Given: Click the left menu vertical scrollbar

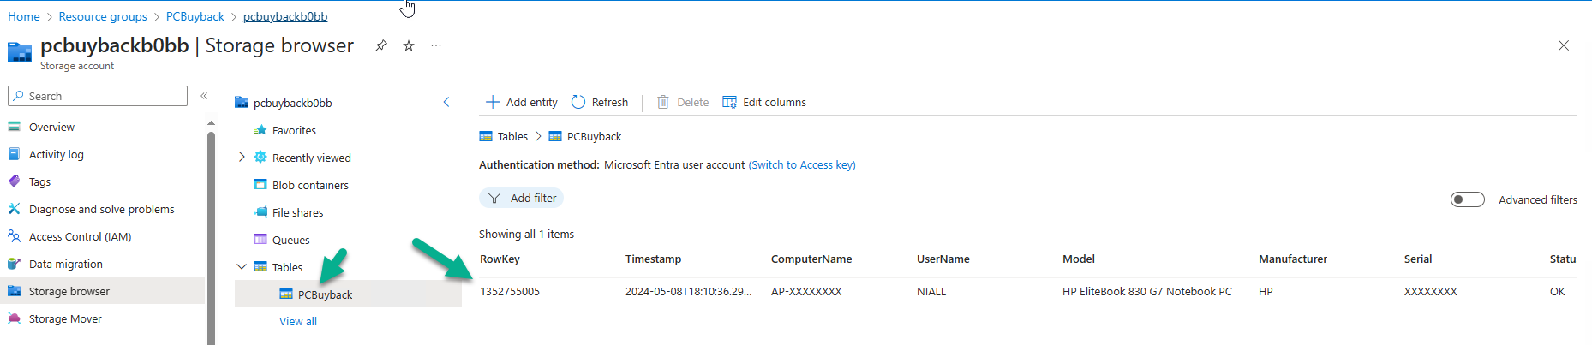Looking at the screenshot, I should (211, 231).
